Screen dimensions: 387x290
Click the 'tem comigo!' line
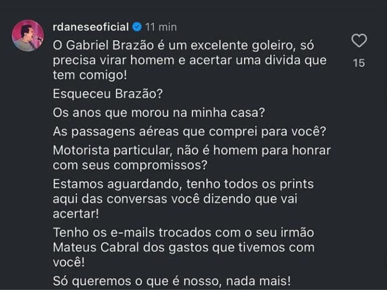(90, 75)
